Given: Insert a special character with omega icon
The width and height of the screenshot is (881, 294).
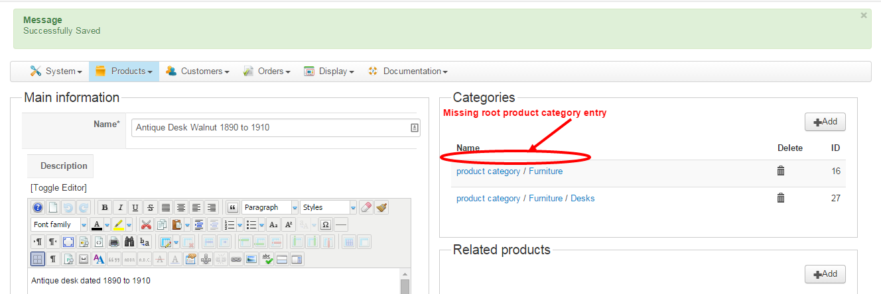Looking at the screenshot, I should (x=325, y=224).
